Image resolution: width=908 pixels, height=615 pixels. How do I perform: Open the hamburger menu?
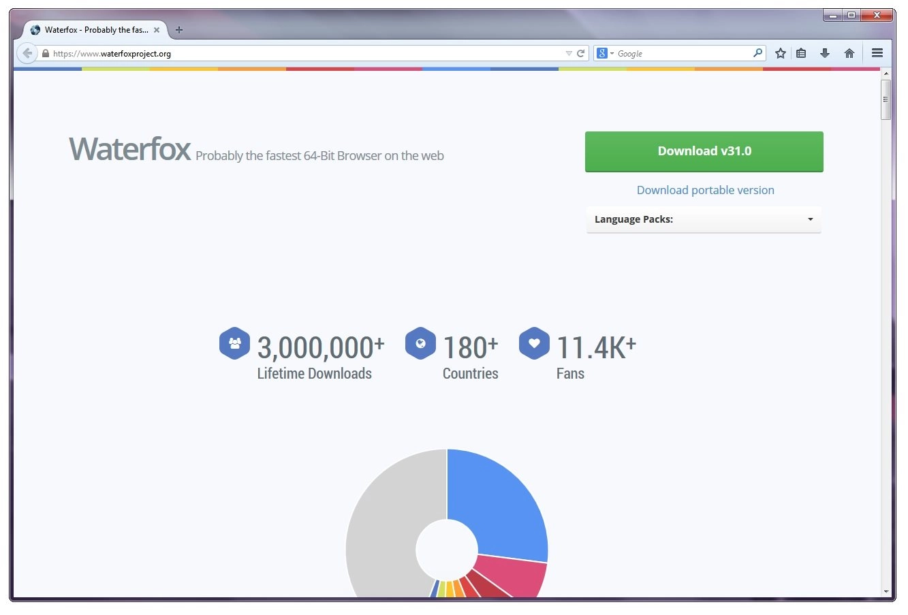tap(877, 53)
